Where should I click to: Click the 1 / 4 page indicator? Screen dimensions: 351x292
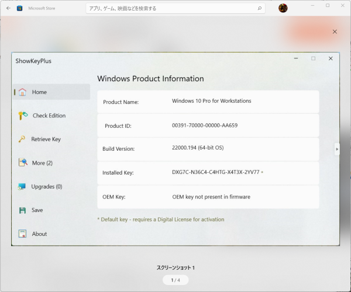(175, 280)
